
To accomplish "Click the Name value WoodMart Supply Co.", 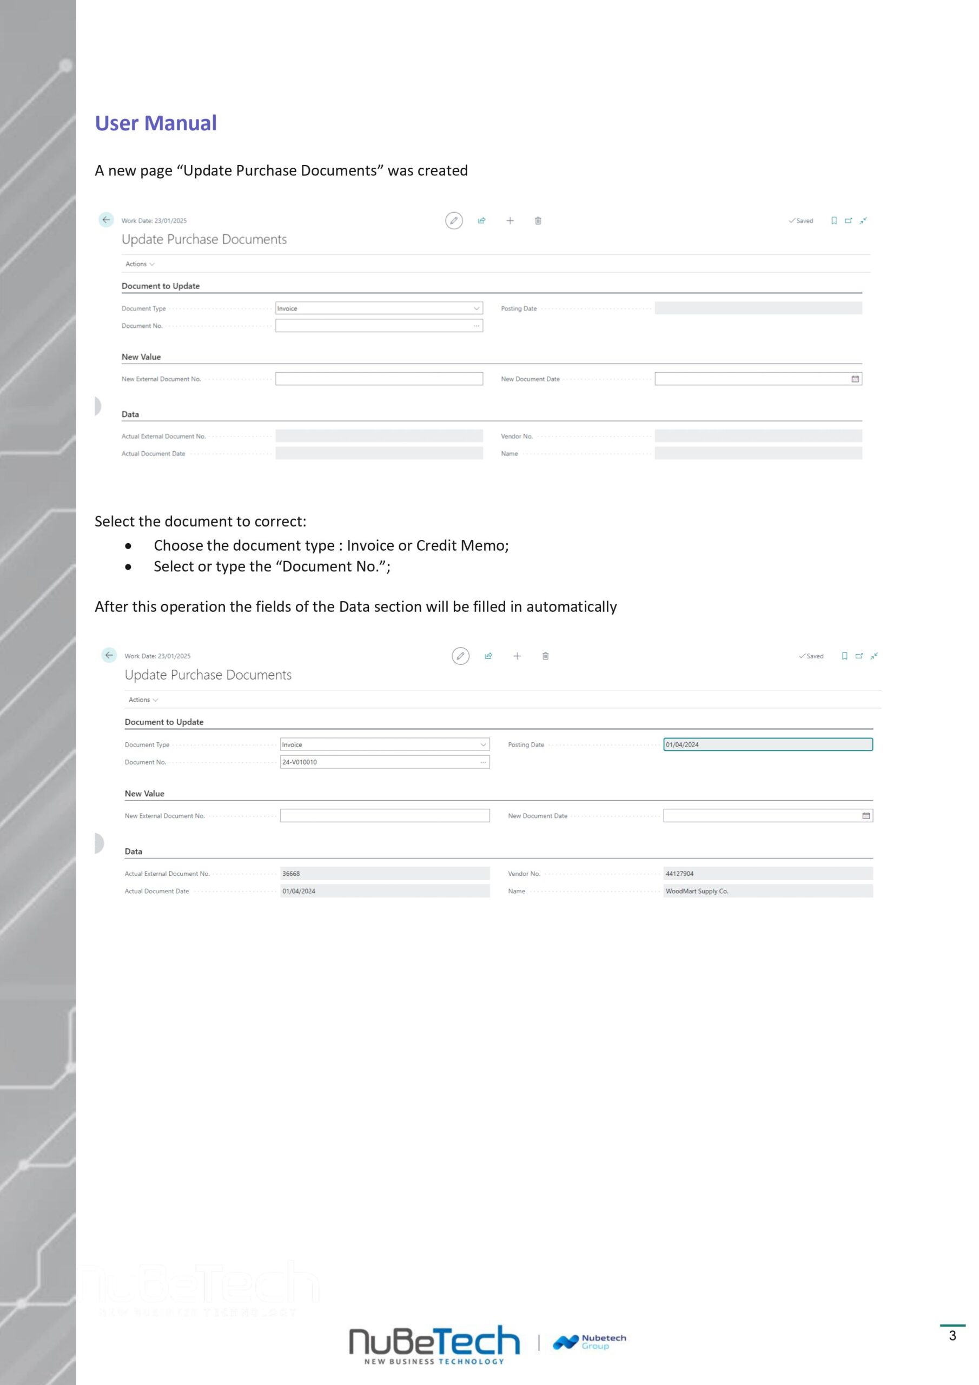I will click(768, 891).
